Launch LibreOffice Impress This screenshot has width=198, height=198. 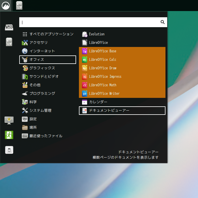[122, 77]
